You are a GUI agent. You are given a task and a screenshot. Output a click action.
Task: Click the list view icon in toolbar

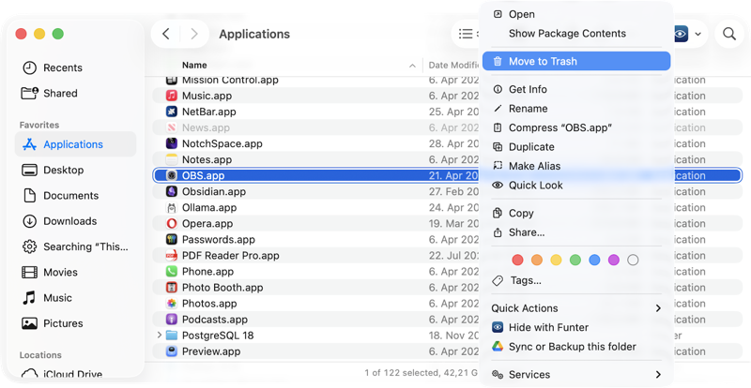[x=466, y=34]
